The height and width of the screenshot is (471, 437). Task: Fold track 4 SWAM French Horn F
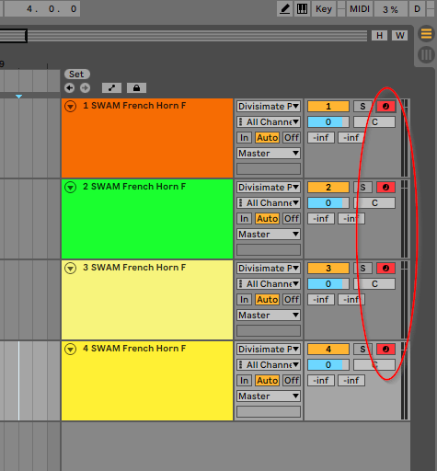(71, 350)
